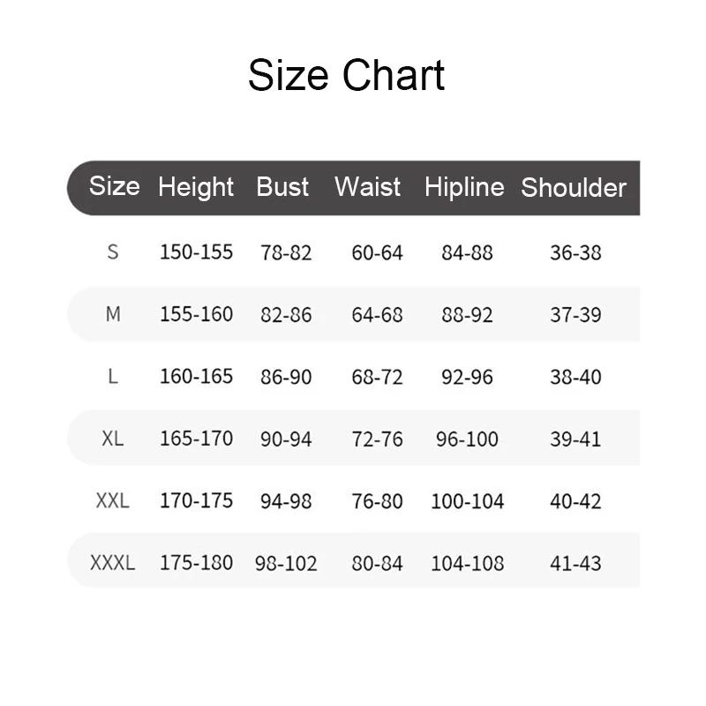Click the M size row label
The image size is (706, 706).
tap(113, 314)
